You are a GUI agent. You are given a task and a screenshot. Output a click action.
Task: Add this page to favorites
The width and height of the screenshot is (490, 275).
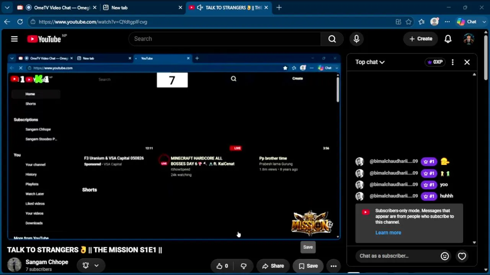(x=409, y=22)
